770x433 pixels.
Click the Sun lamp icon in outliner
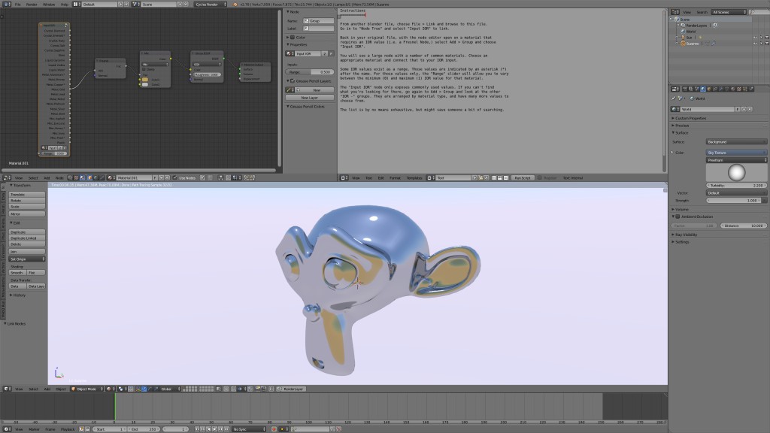[x=683, y=38]
